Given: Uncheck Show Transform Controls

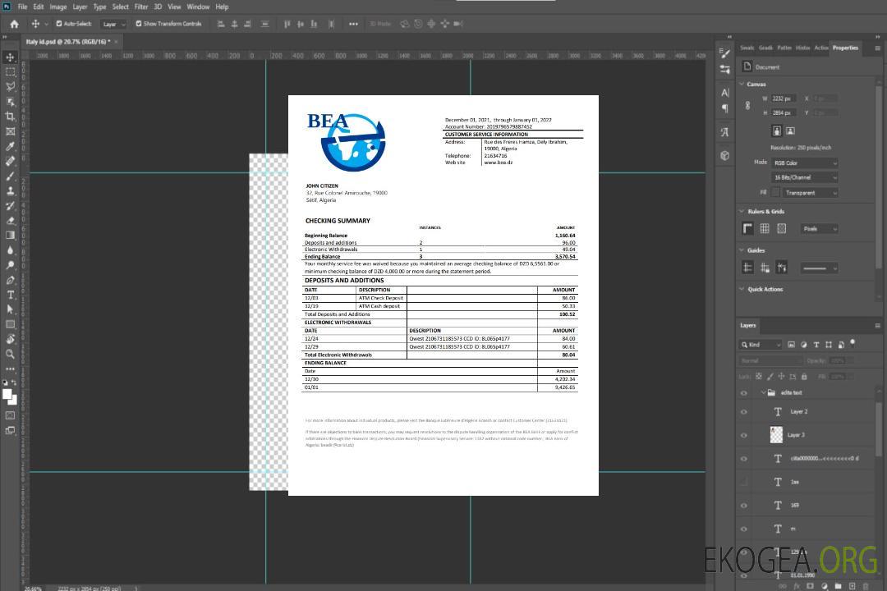Looking at the screenshot, I should point(139,24).
